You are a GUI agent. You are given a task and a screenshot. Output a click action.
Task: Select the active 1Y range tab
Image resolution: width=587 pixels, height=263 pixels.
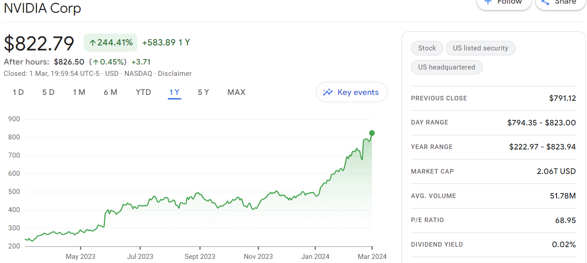[175, 92]
